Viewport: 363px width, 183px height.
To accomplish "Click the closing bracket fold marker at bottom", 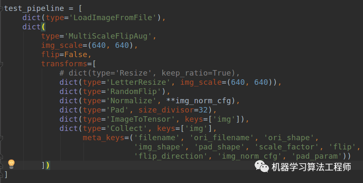I will point(1,175).
